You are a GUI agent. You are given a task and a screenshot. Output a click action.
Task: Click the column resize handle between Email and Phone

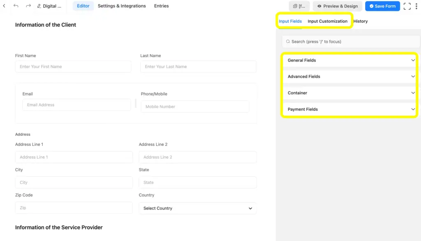coord(136,103)
